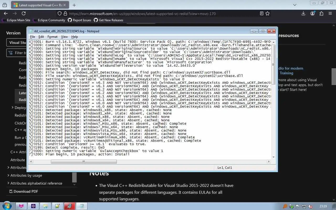Screen dimensions: 336x210
Task: Click the network tray icon
Action: 304,206
